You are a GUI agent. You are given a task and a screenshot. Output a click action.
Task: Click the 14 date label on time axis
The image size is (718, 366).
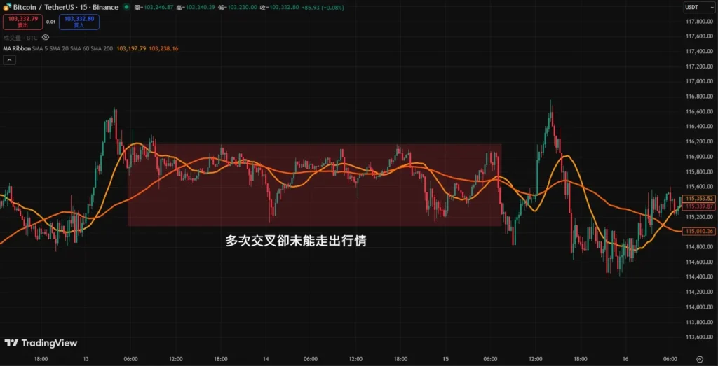point(266,358)
